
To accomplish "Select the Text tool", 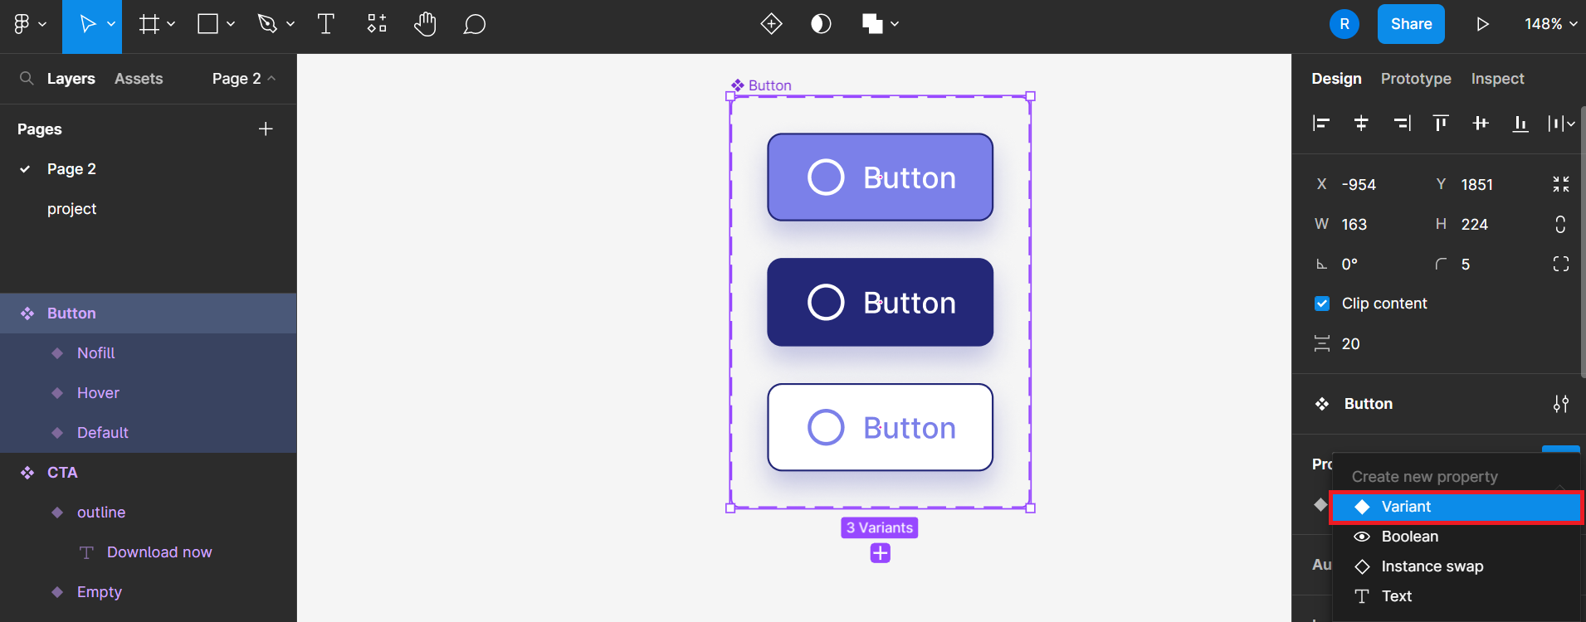I will (x=326, y=24).
